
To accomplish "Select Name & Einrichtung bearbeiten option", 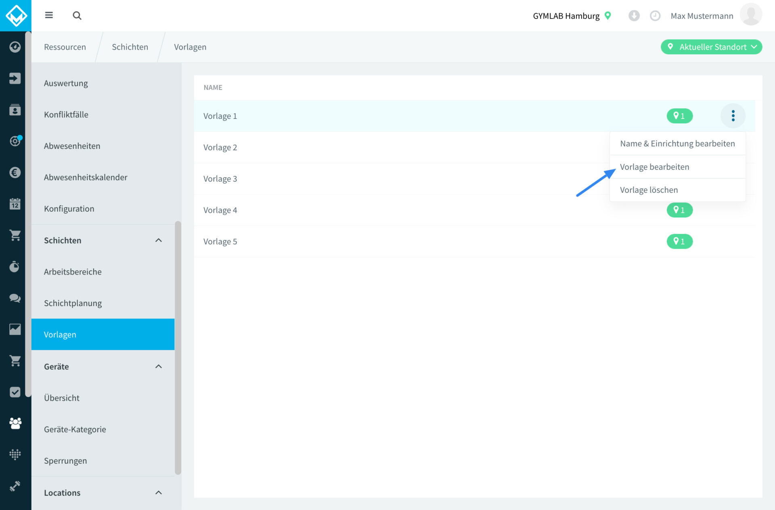I will [x=677, y=144].
